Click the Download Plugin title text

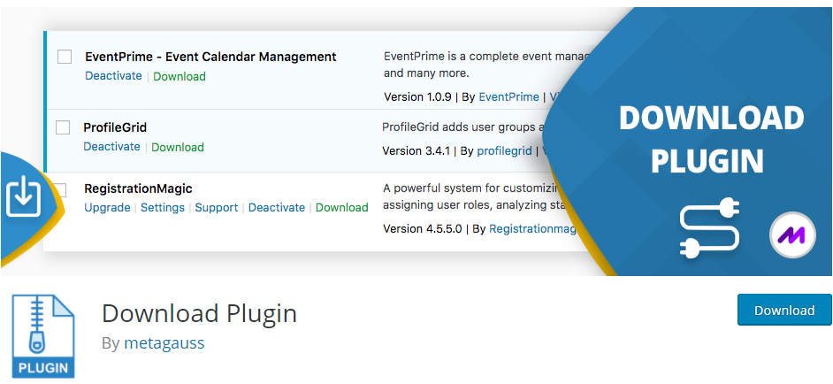pos(199,314)
